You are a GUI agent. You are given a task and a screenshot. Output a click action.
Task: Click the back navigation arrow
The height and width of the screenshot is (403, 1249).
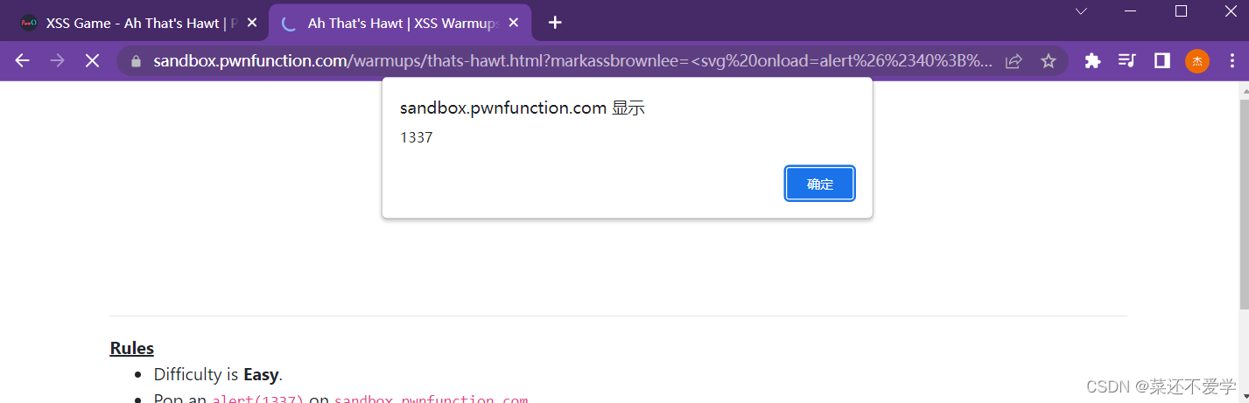(x=23, y=60)
